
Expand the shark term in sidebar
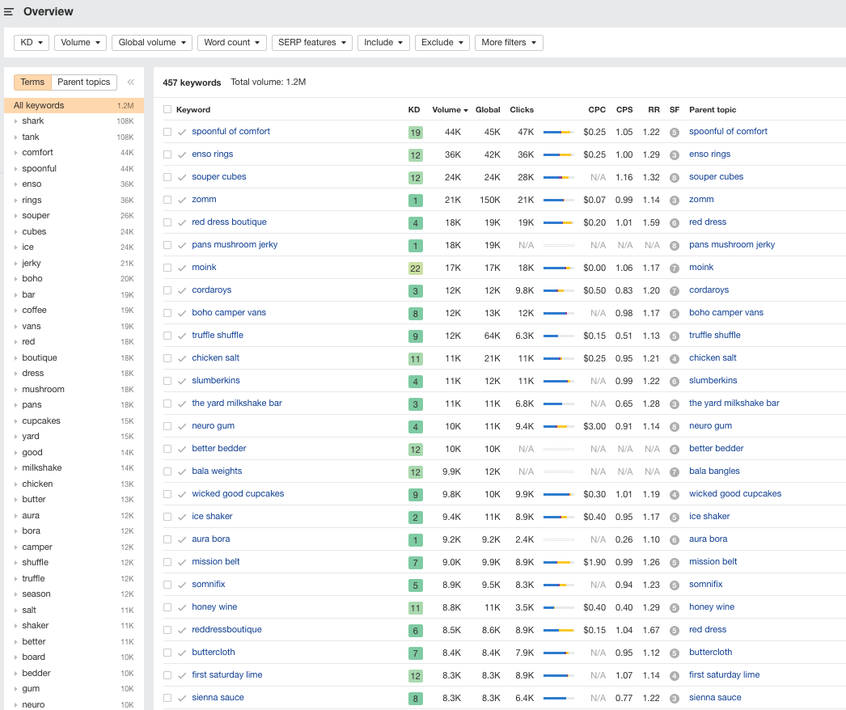[x=15, y=121]
